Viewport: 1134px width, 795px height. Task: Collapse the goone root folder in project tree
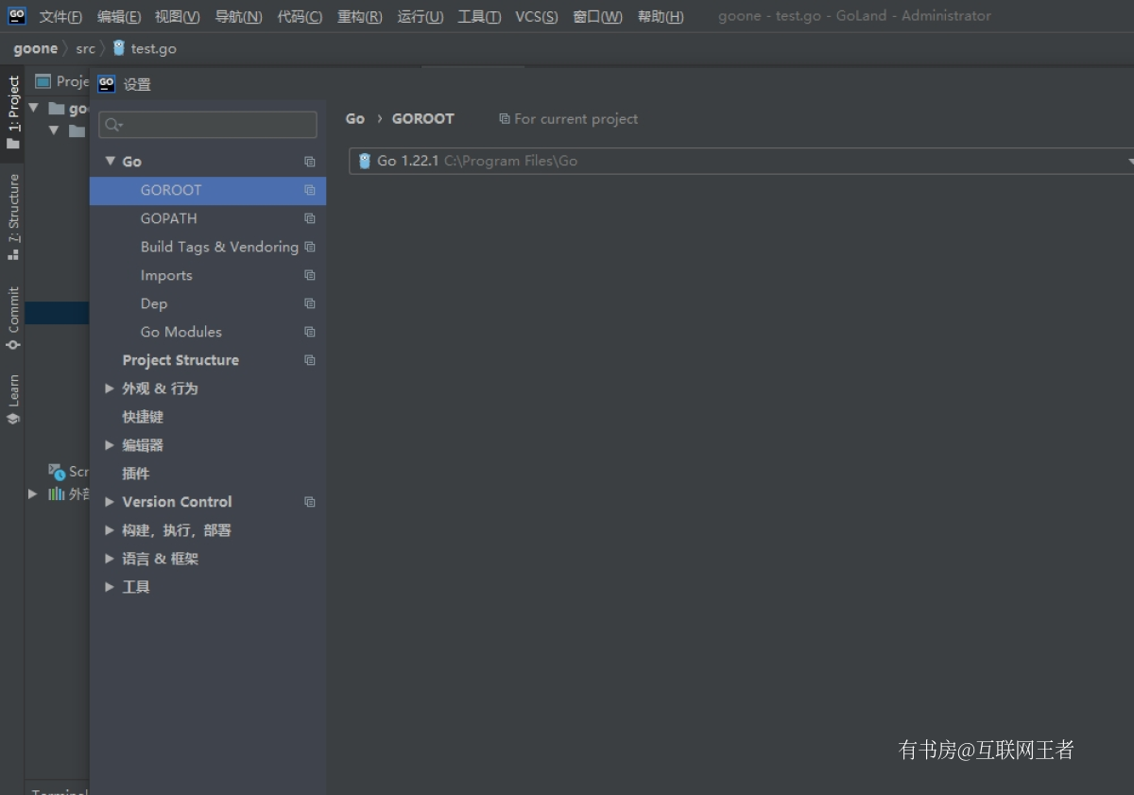34,108
